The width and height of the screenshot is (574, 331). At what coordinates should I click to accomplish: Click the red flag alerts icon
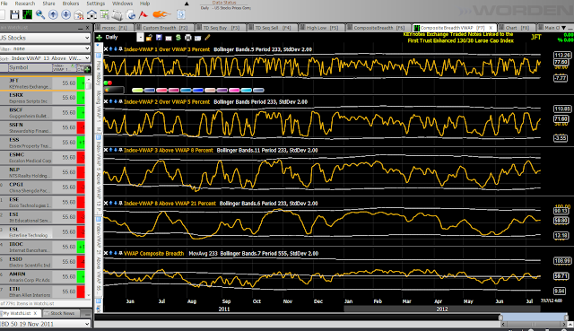143,14
